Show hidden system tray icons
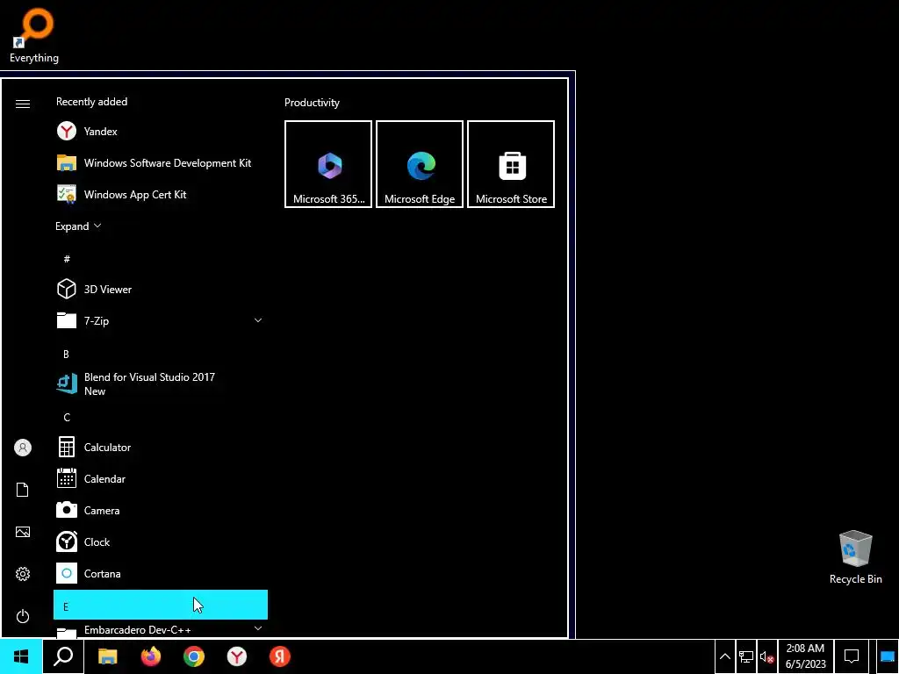This screenshot has width=899, height=674. pyautogui.click(x=724, y=656)
